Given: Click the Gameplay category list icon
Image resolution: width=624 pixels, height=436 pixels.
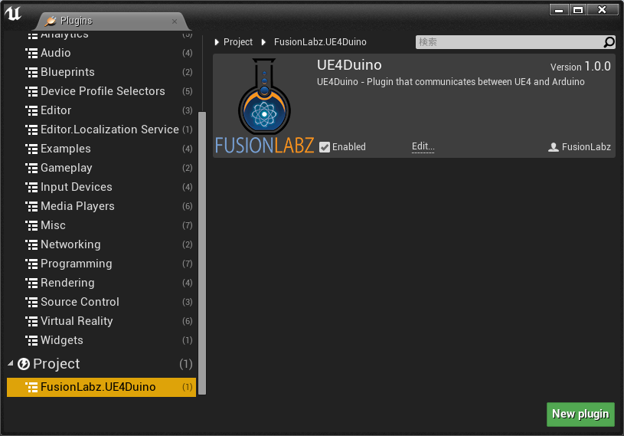Looking at the screenshot, I should (31, 168).
